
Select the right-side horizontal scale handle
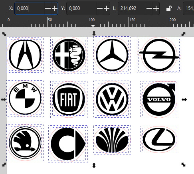coord(184,99)
